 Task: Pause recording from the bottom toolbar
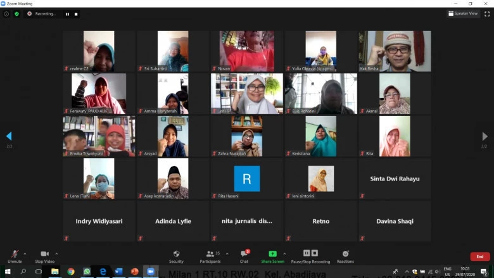(x=307, y=253)
